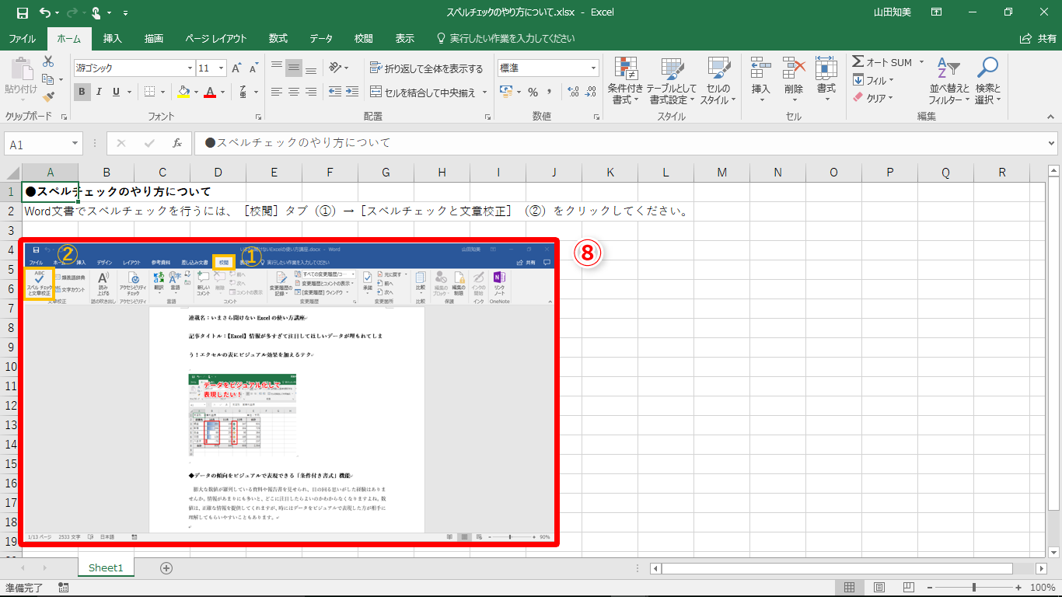
Task: Increase the font size
Action: (x=237, y=68)
